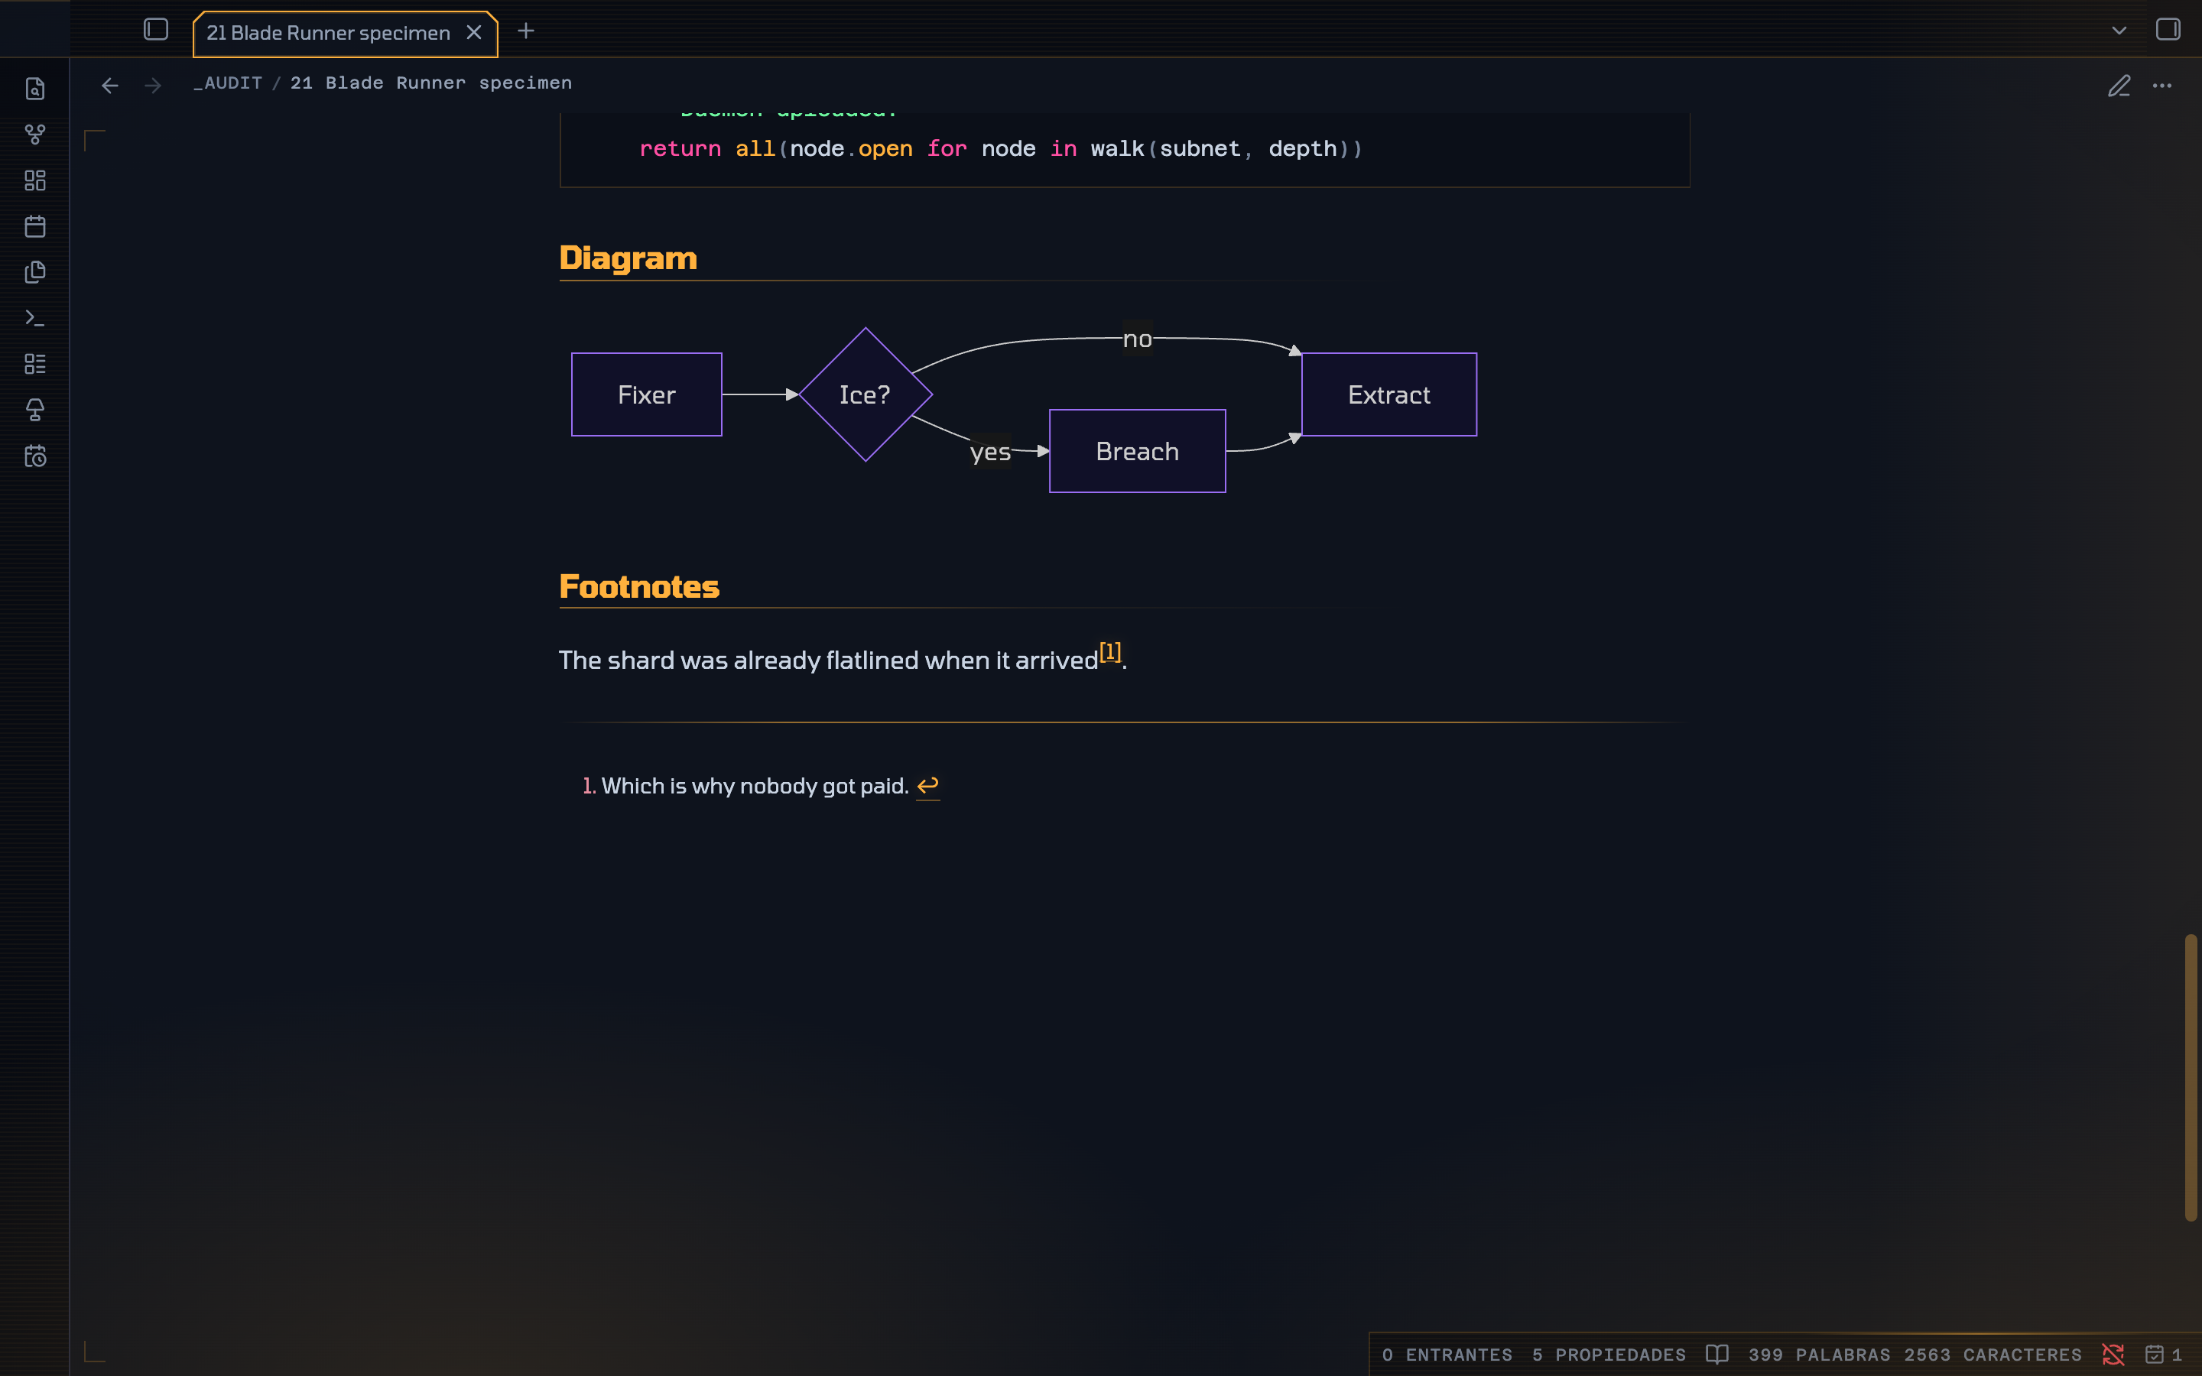Click the footnote text 'Which is why nobody got paid.'
Viewport: 2202px width, 1376px height.
pyautogui.click(x=755, y=787)
